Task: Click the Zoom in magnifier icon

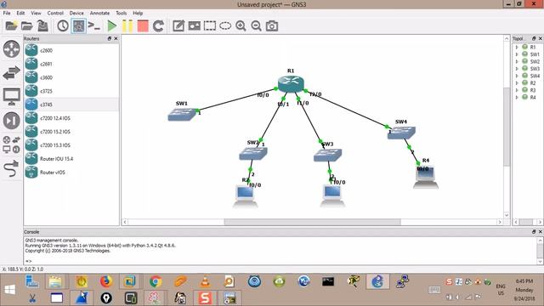Action: coord(241,26)
